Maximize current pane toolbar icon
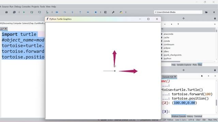The image size is (218, 122). click(x=106, y=12)
